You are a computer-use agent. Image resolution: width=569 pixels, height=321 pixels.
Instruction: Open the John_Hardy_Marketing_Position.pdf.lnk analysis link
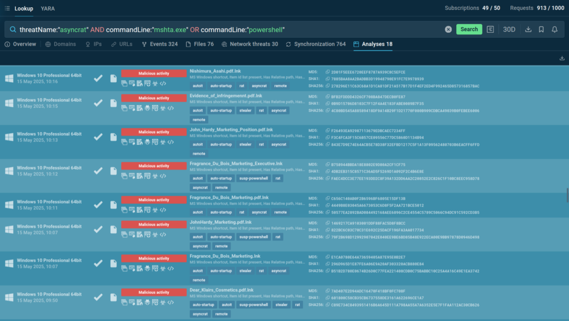(x=231, y=129)
